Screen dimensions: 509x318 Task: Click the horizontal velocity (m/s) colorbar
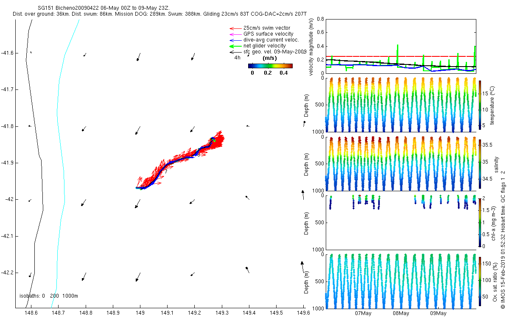(x=270, y=66)
